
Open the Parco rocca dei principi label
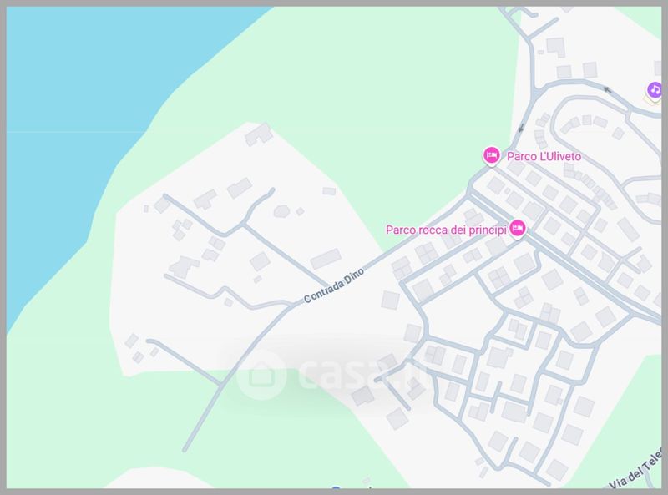446,230
